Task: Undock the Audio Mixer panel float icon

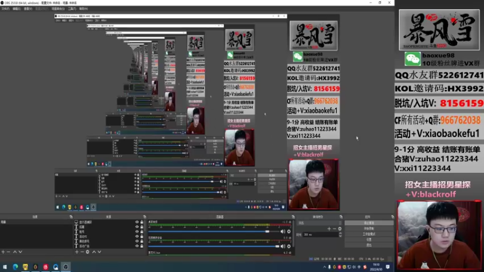Action: pyautogui.click(x=293, y=217)
